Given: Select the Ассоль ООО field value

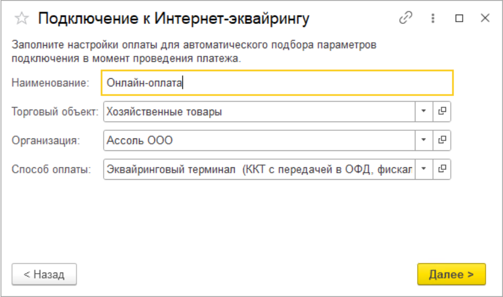Looking at the screenshot, I should click(258, 141).
